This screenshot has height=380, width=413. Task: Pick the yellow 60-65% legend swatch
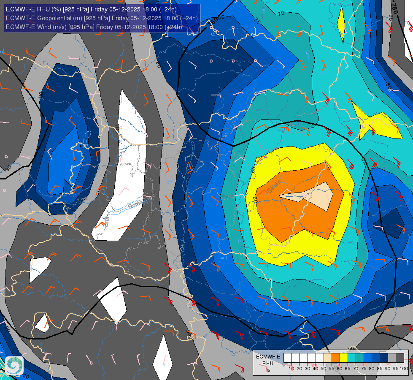(344, 358)
